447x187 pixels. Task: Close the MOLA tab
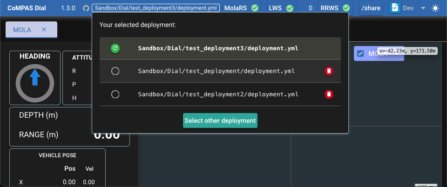point(44,30)
